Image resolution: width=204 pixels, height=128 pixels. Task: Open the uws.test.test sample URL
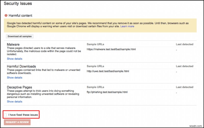[x=108, y=71]
